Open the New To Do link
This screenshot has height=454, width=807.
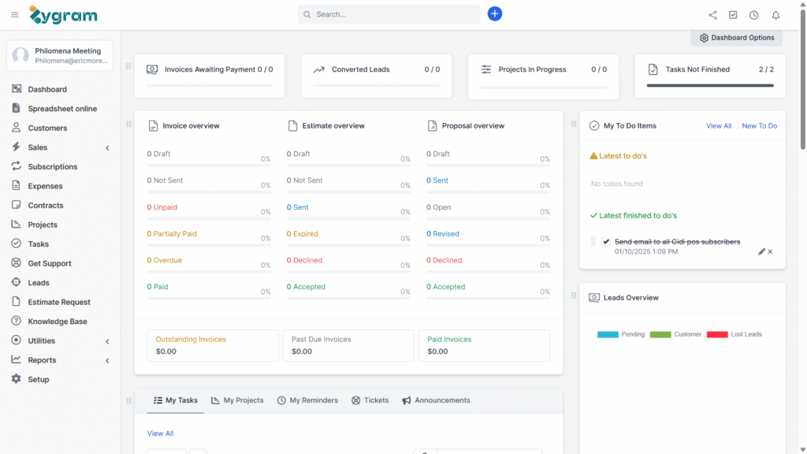point(759,126)
